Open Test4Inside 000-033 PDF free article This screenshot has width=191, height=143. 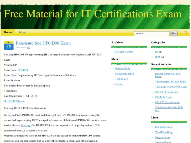[x=169, y=109]
